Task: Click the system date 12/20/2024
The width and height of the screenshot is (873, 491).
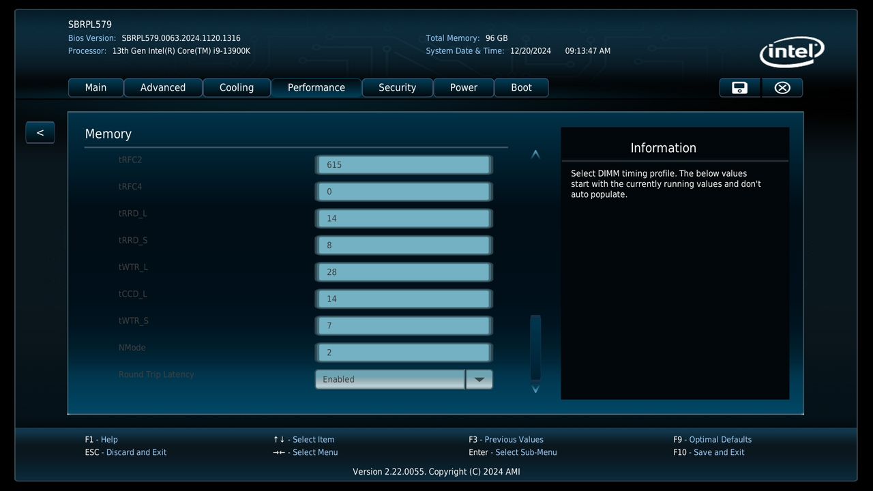Action: pyautogui.click(x=531, y=51)
